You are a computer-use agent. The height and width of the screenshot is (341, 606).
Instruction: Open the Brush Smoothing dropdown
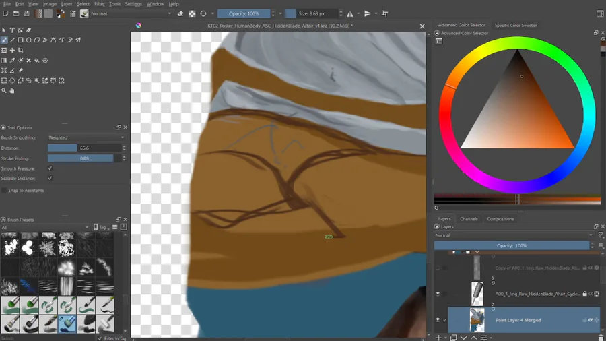click(86, 137)
